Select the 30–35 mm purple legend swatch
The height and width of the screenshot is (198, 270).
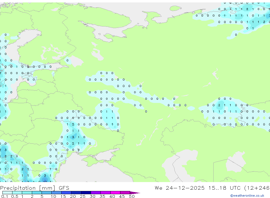(x=96, y=193)
